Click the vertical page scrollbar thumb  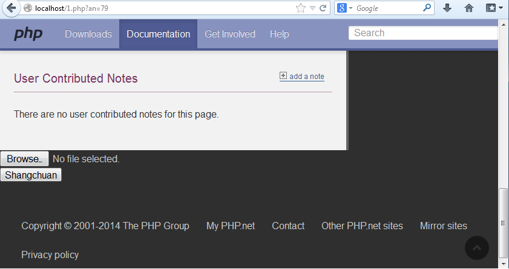point(503,223)
